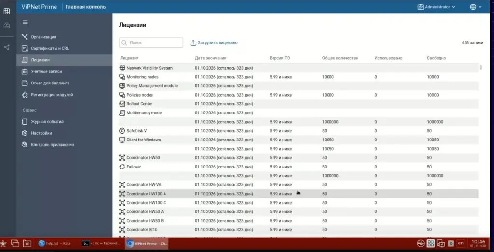This screenshot has height=252, width=494.
Task: Open the taskbar file manager icon
Action: [x=27, y=243]
